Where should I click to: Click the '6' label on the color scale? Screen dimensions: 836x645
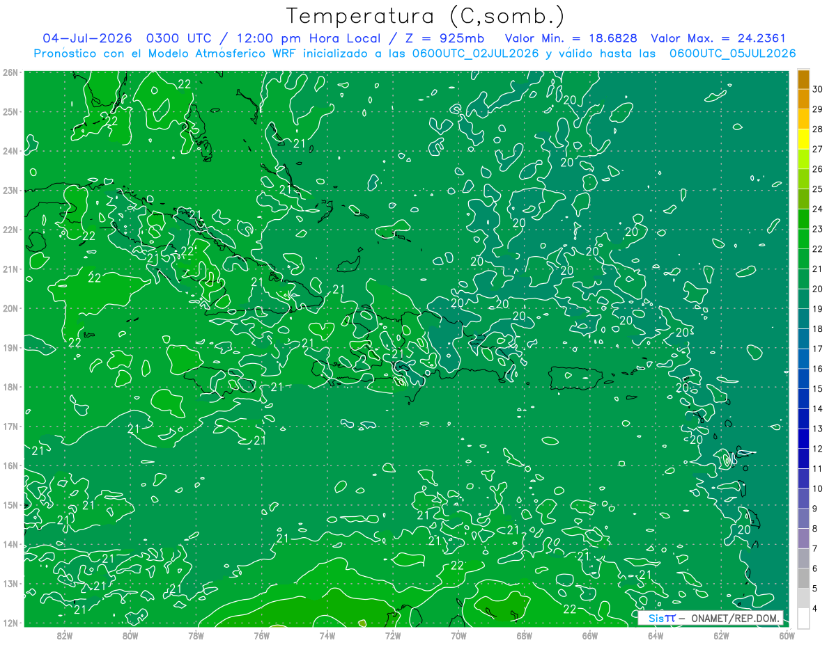point(816,568)
